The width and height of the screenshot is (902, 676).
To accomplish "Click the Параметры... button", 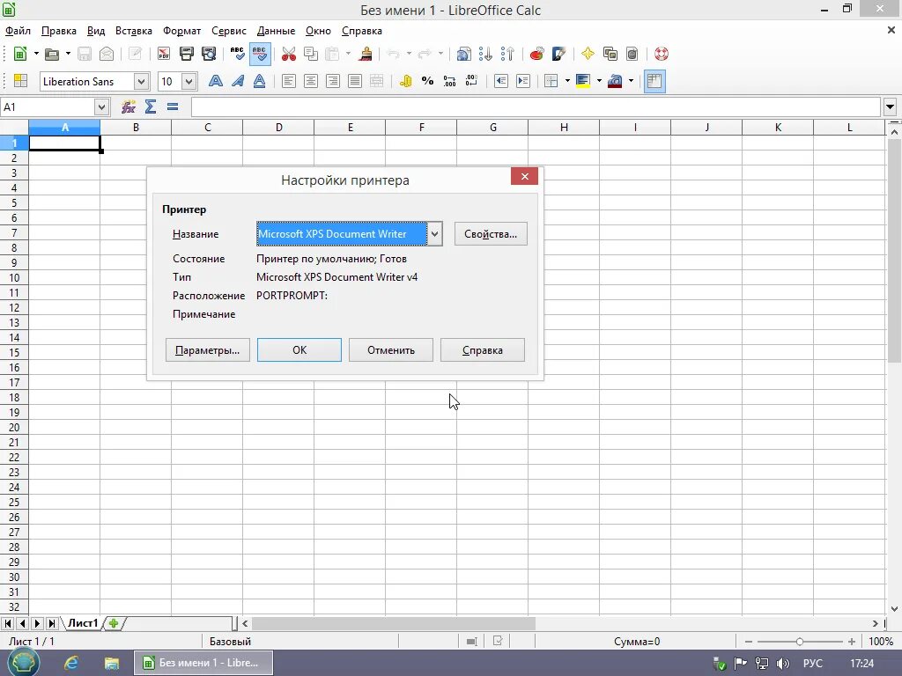I will [208, 350].
